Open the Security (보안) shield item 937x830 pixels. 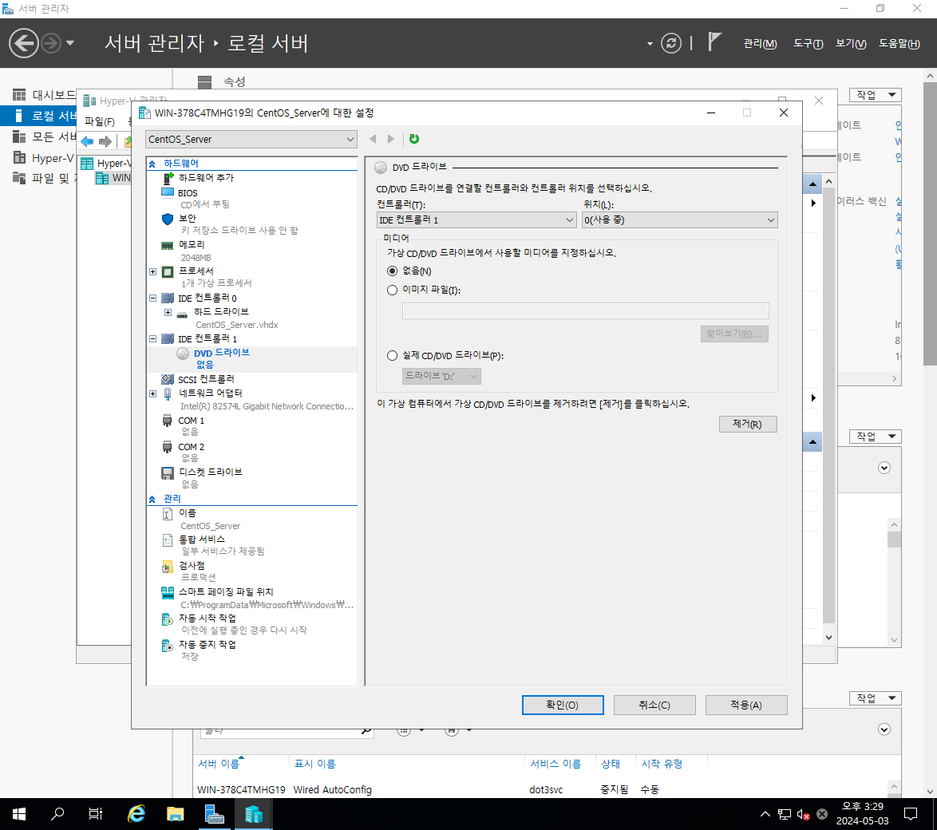187,219
